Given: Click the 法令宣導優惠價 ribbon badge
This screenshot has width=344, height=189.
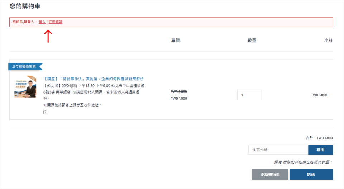Looking at the screenshot, I should [25, 66].
